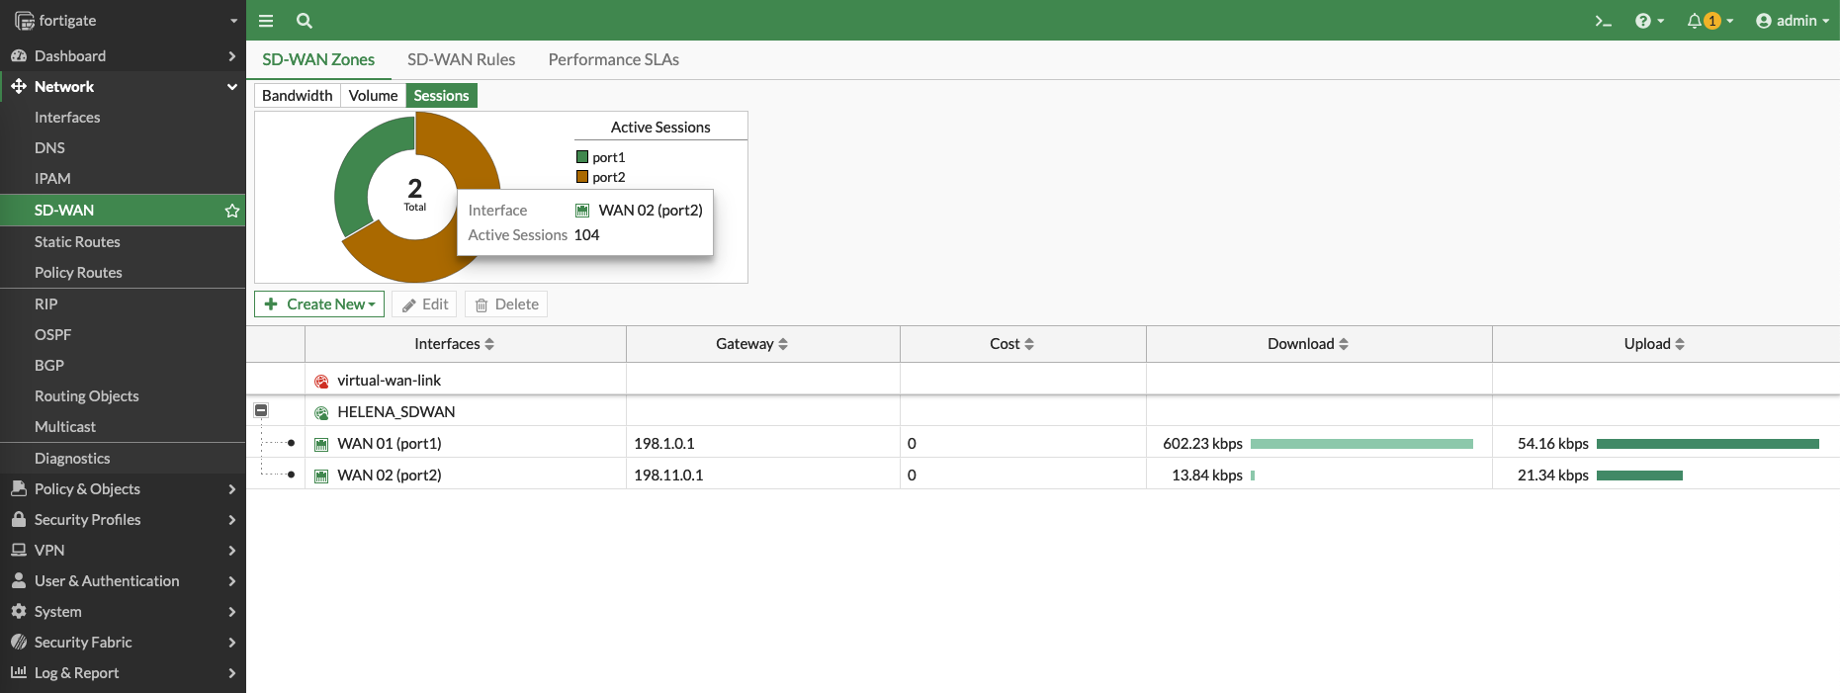The width and height of the screenshot is (1840, 693).
Task: Open the notifications bell icon
Action: (x=1695, y=21)
